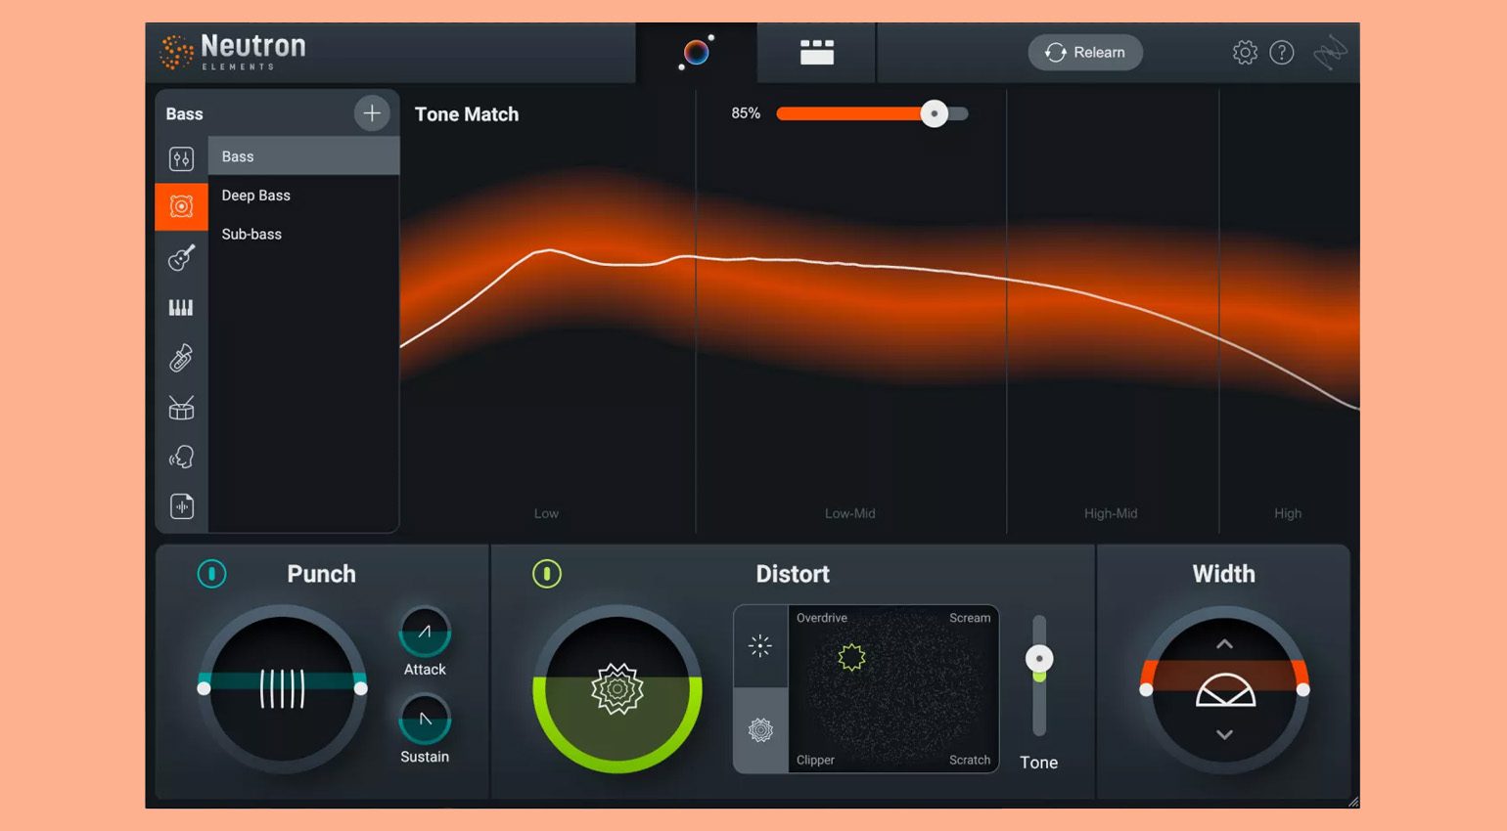
Task: Click the Width panel downward chevron
Action: (x=1223, y=731)
